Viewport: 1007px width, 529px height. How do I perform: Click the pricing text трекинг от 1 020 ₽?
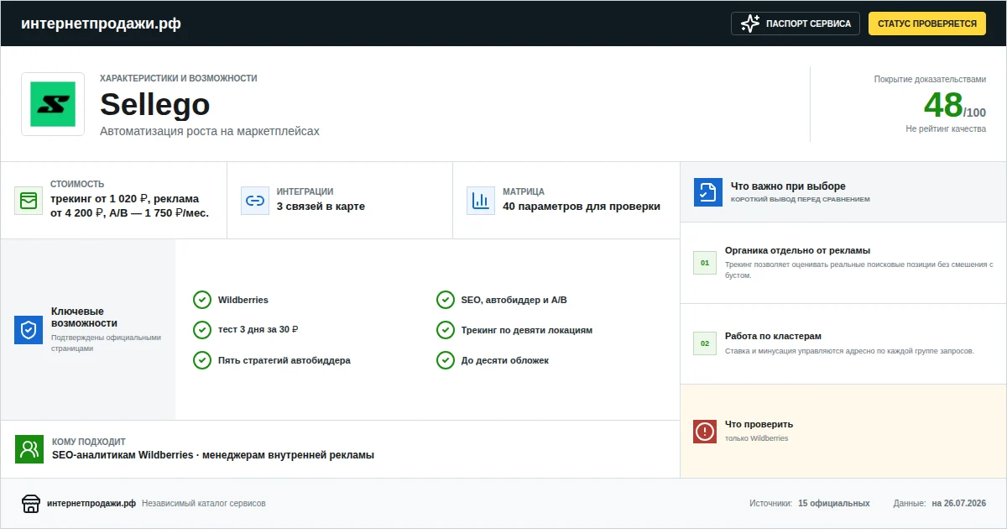tap(129, 206)
